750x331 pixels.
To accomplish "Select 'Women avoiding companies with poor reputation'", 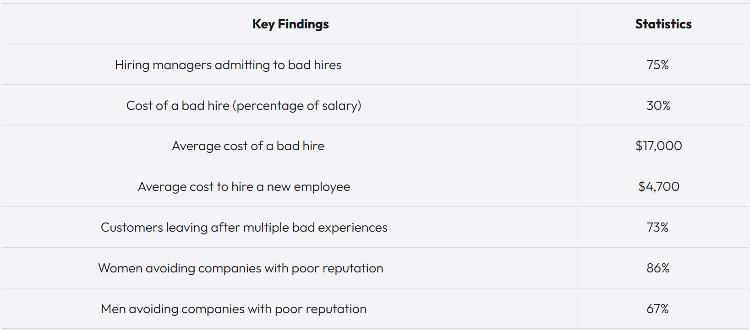I will click(241, 268).
